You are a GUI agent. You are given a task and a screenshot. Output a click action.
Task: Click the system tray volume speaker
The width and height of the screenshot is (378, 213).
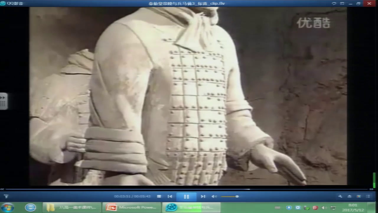click(324, 208)
